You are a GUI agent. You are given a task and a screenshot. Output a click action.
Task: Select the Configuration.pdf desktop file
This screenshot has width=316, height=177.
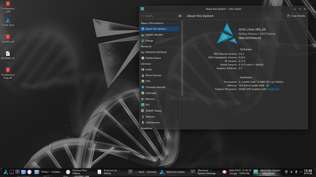coord(8,7)
